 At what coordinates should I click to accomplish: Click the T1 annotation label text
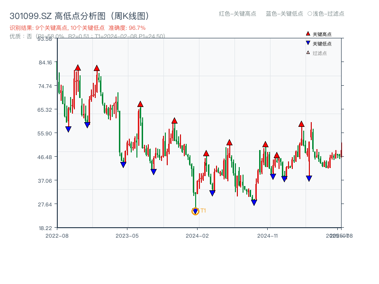(203, 210)
